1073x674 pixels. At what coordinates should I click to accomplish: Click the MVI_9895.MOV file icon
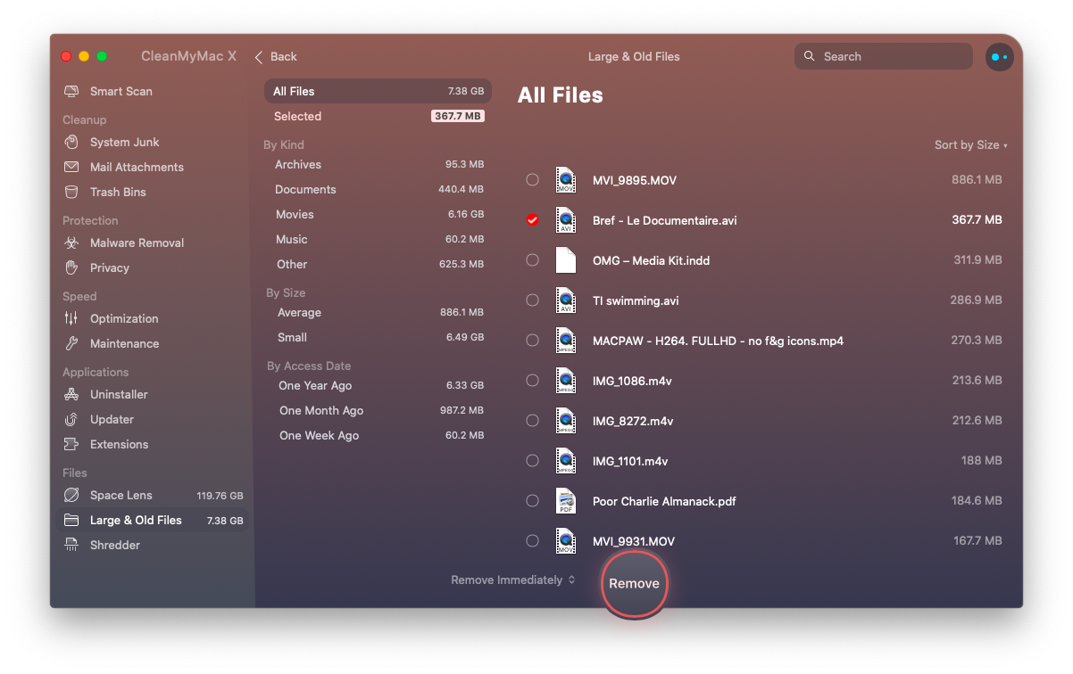click(566, 180)
